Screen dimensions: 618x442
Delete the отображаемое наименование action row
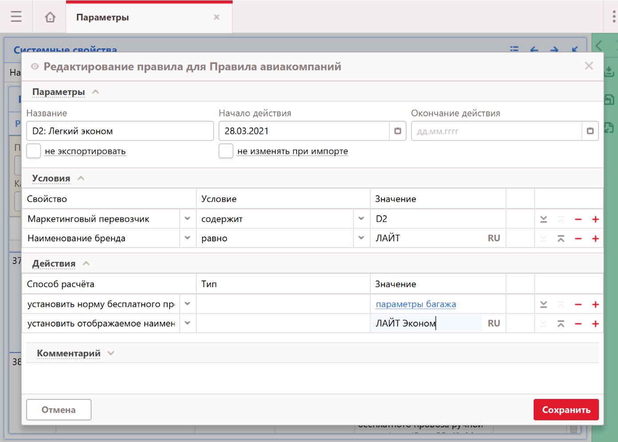pos(578,324)
